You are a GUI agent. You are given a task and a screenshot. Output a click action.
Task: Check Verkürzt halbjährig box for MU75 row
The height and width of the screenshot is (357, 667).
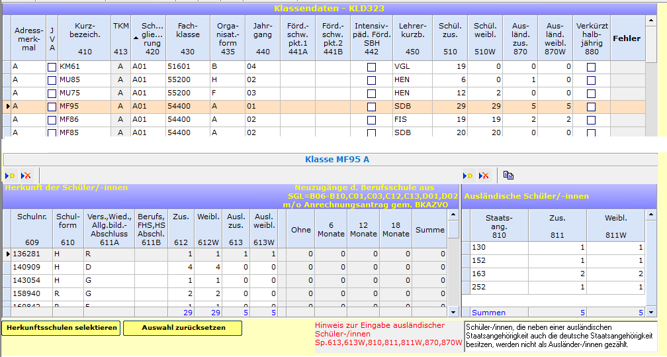pyautogui.click(x=592, y=93)
